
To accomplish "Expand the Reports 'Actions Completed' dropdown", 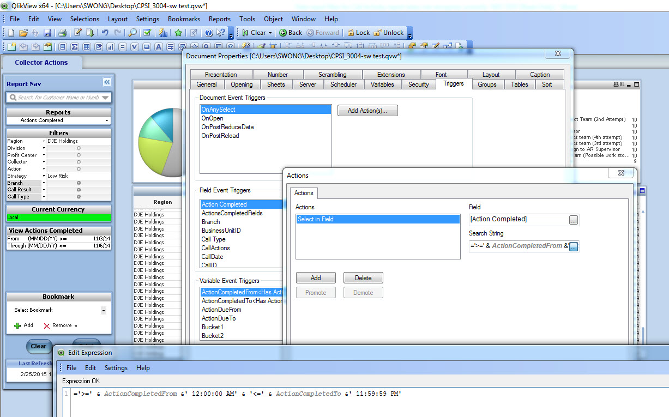I will pos(107,120).
